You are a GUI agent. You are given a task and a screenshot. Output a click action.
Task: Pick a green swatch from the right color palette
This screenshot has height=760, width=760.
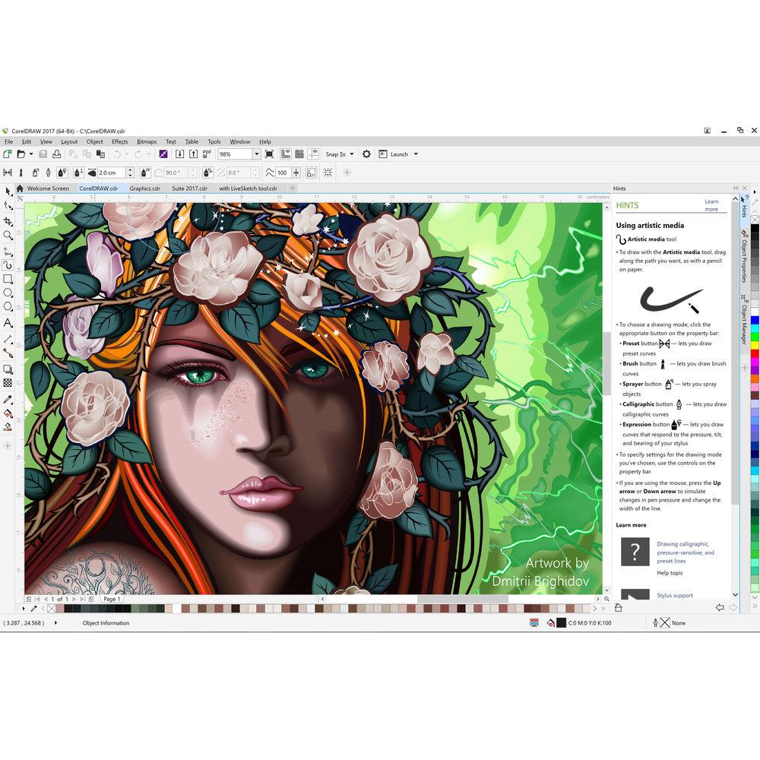pos(755,337)
